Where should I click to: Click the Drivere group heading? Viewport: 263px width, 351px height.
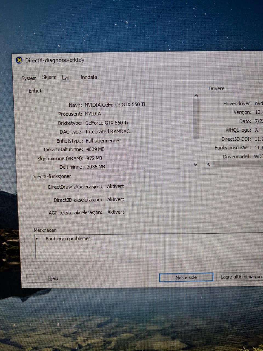(216, 89)
